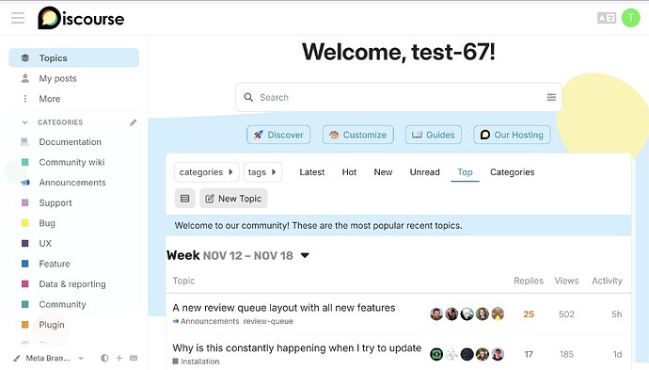Click the rocket Discover button
The width and height of the screenshot is (649, 370).
(278, 135)
